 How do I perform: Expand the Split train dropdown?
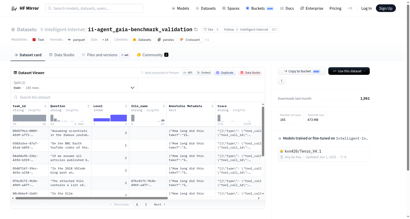74,85
